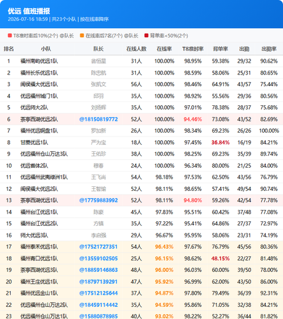Click the 2026-07-16 18:59 subtitle line
Image resolution: width=283 pixels, height=319 pixels.
click(x=58, y=19)
